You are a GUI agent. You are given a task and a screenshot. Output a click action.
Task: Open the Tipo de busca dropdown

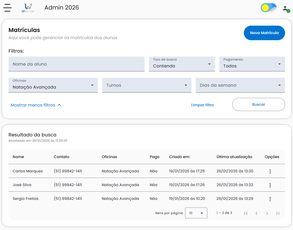182,64
